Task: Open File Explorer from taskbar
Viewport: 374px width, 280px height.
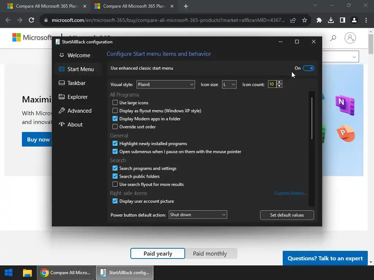Action: [27, 273]
